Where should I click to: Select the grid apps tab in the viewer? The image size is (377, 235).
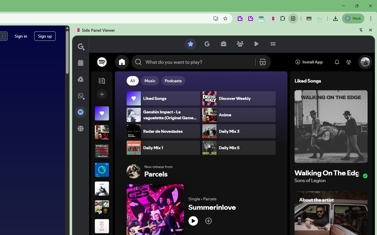point(273,44)
